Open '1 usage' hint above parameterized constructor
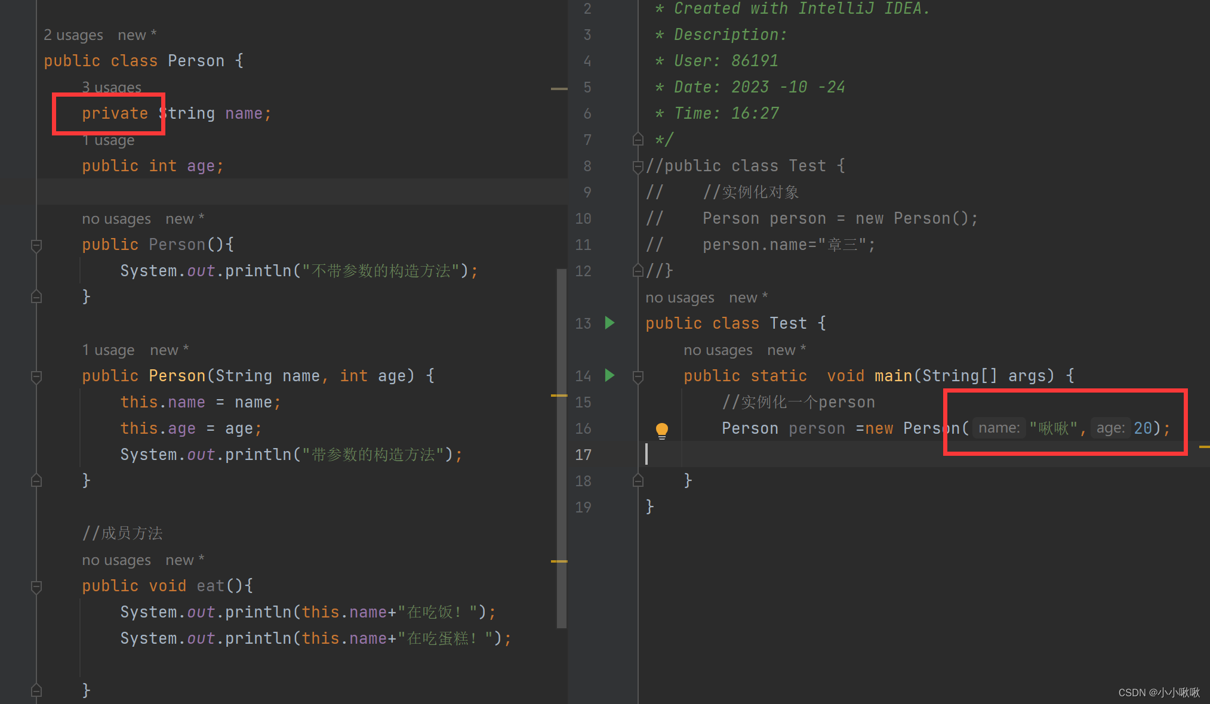The width and height of the screenshot is (1210, 704). 108,350
